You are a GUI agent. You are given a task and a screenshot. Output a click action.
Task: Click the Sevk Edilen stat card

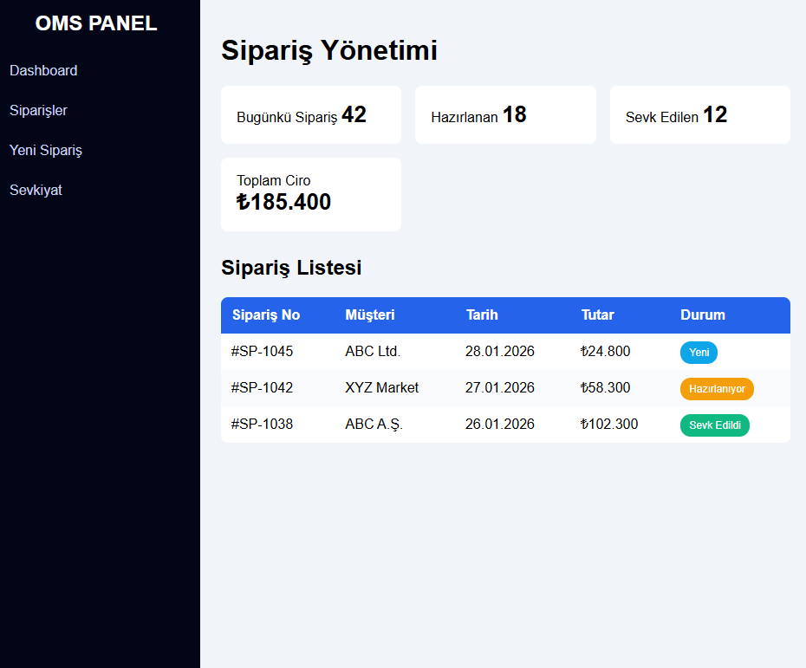pos(699,114)
